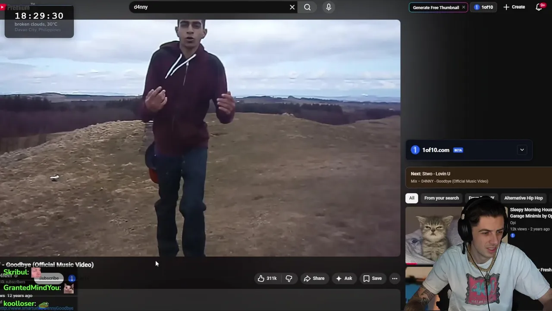Share the Goodbye music video
This screenshot has width=552, height=311.
314,279
